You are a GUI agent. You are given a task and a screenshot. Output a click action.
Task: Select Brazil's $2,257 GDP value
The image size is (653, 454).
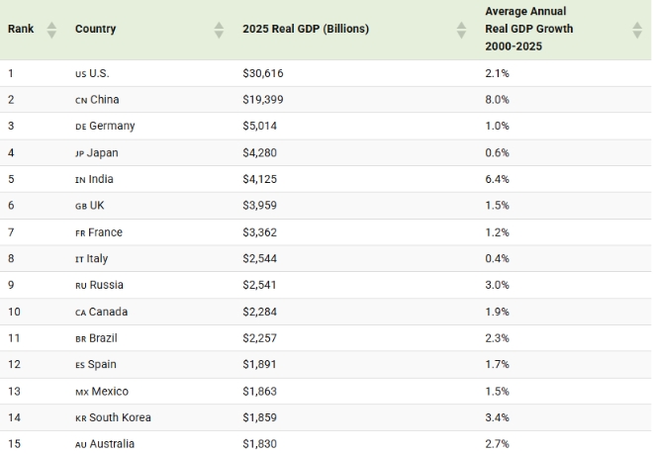coord(261,338)
